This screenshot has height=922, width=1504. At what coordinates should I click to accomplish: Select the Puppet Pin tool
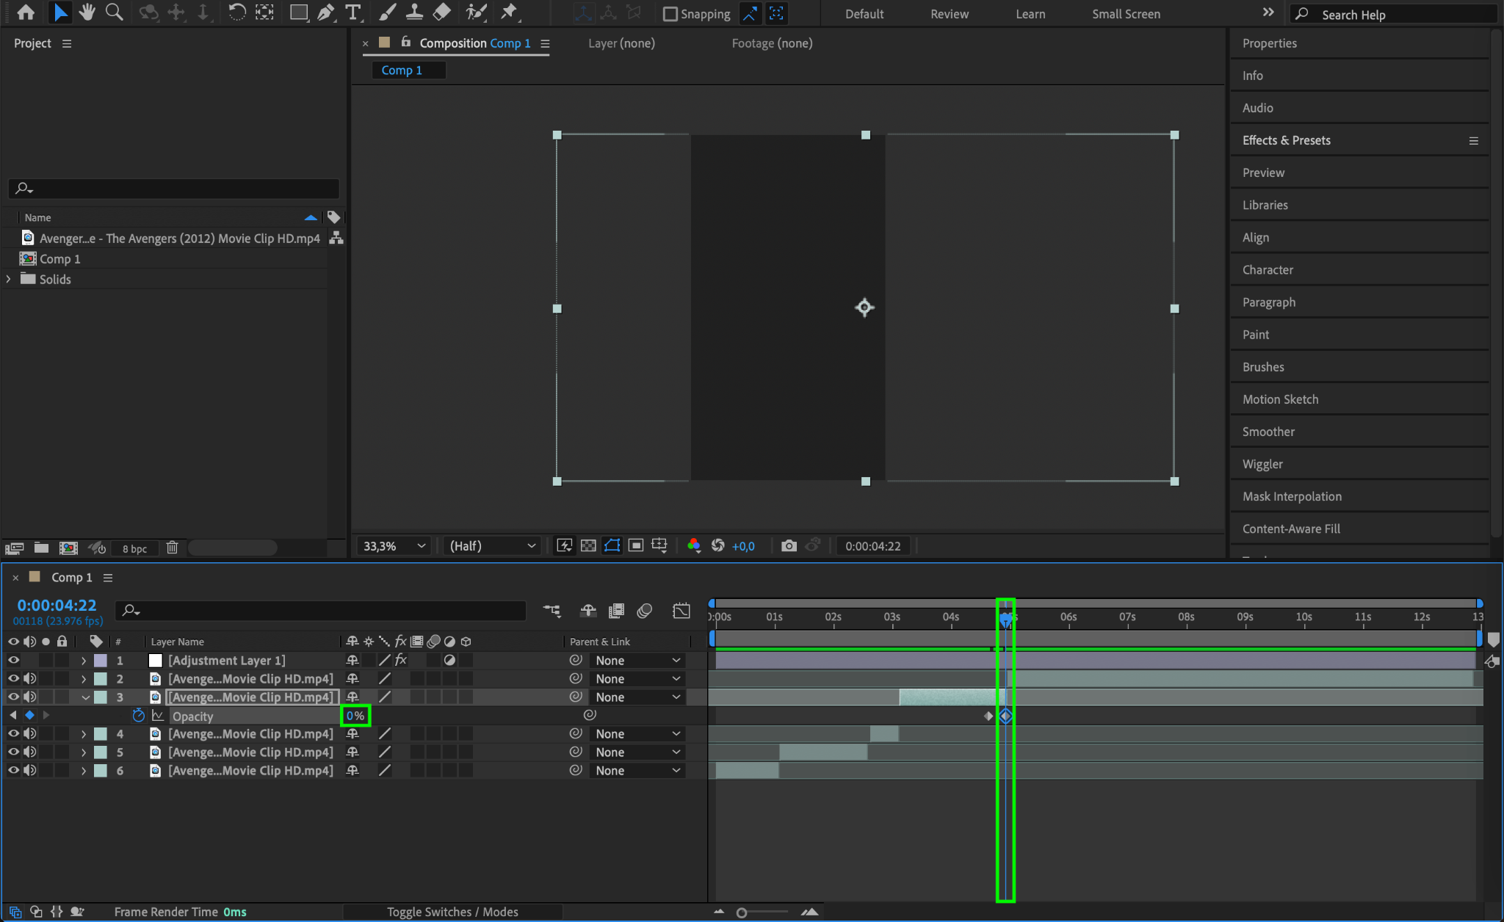(x=508, y=12)
